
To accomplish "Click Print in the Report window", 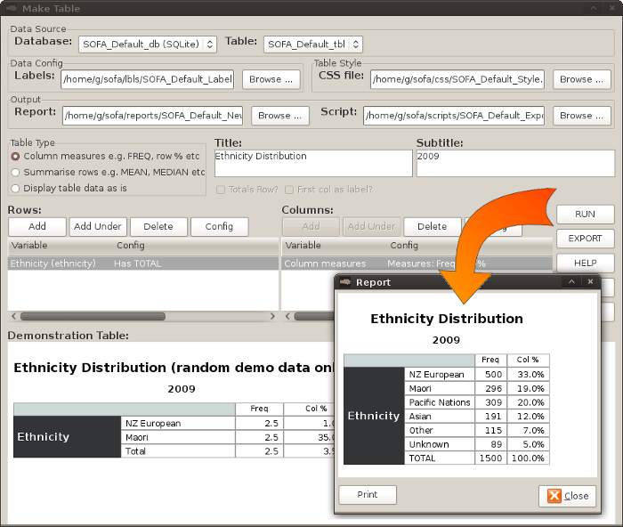I will pos(368,495).
